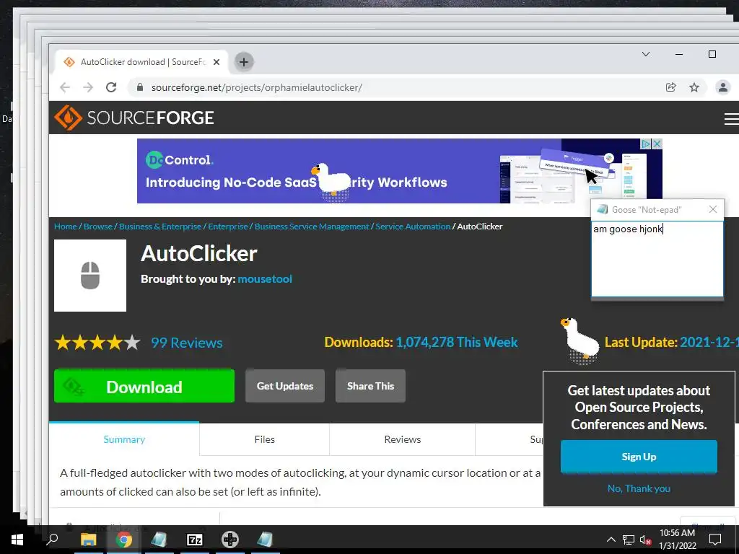The image size is (739, 554).
Task: Switch to the Reviews tab
Action: tap(403, 439)
